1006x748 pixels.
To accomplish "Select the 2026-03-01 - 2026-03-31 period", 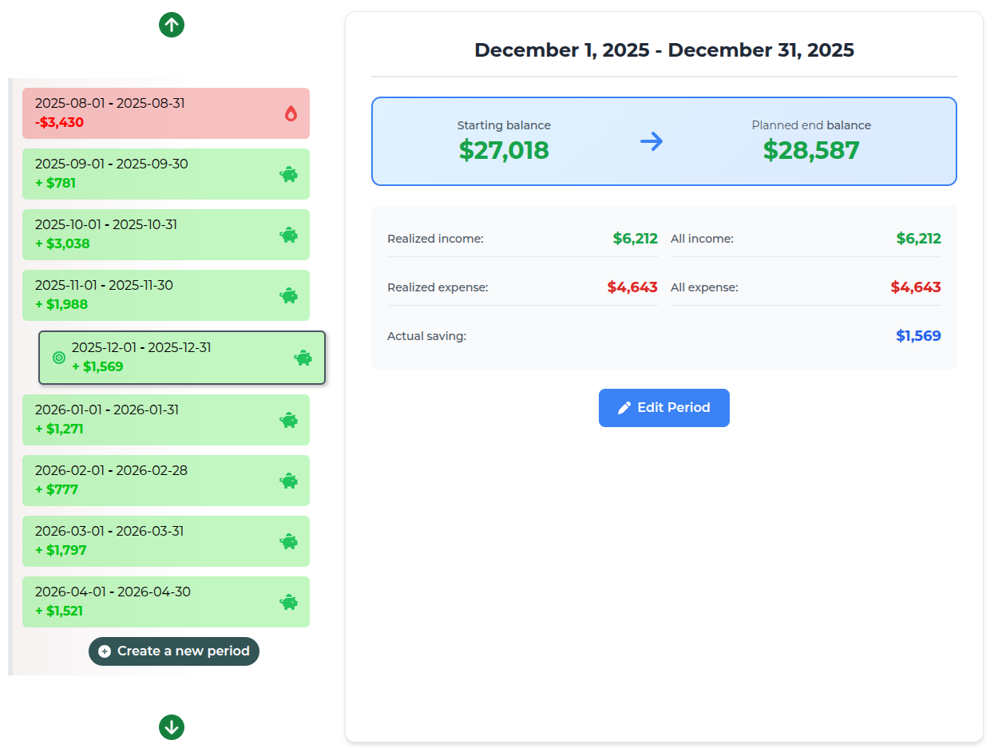I will point(166,541).
